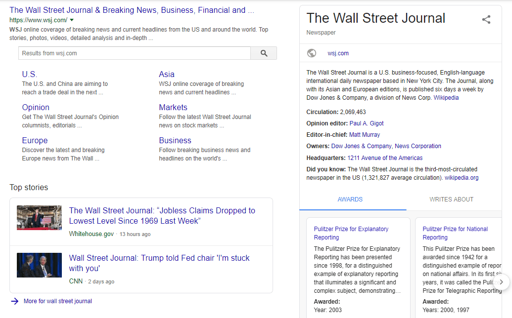Click the Pulitzer Prize for Explanatory Reporting heading
512x318 pixels.
[x=351, y=233]
